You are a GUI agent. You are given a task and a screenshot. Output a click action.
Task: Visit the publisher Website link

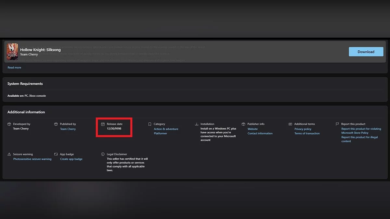tap(253, 129)
